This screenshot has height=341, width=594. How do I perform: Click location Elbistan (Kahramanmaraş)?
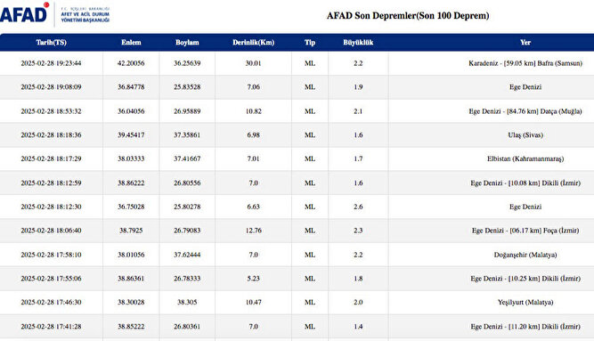coord(525,158)
